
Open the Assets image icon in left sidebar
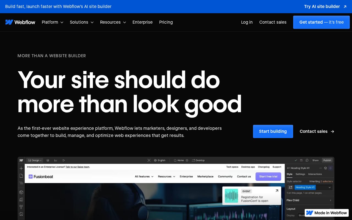(x=21, y=214)
